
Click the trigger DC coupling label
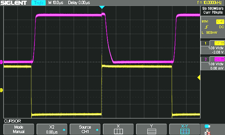(221, 27)
